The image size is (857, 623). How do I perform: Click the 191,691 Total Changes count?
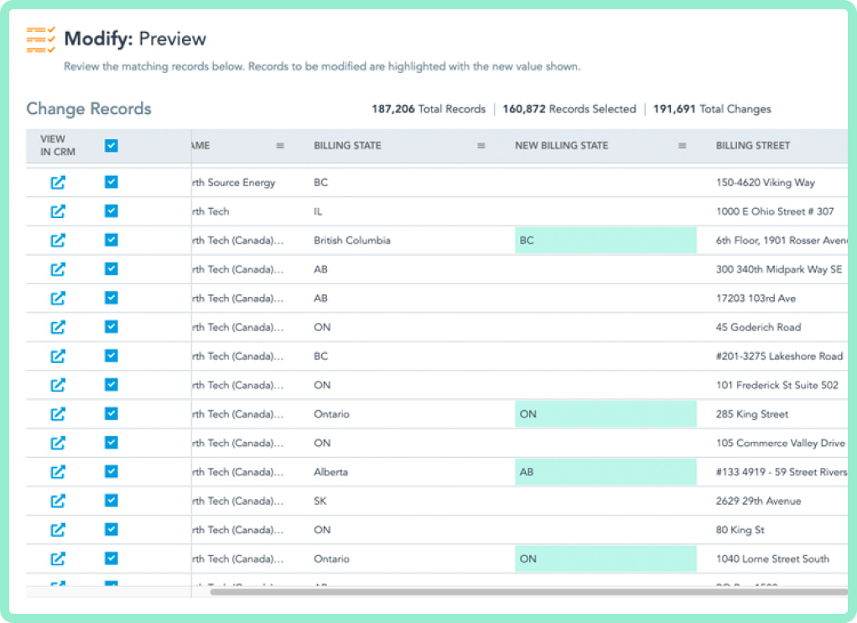pyautogui.click(x=712, y=109)
